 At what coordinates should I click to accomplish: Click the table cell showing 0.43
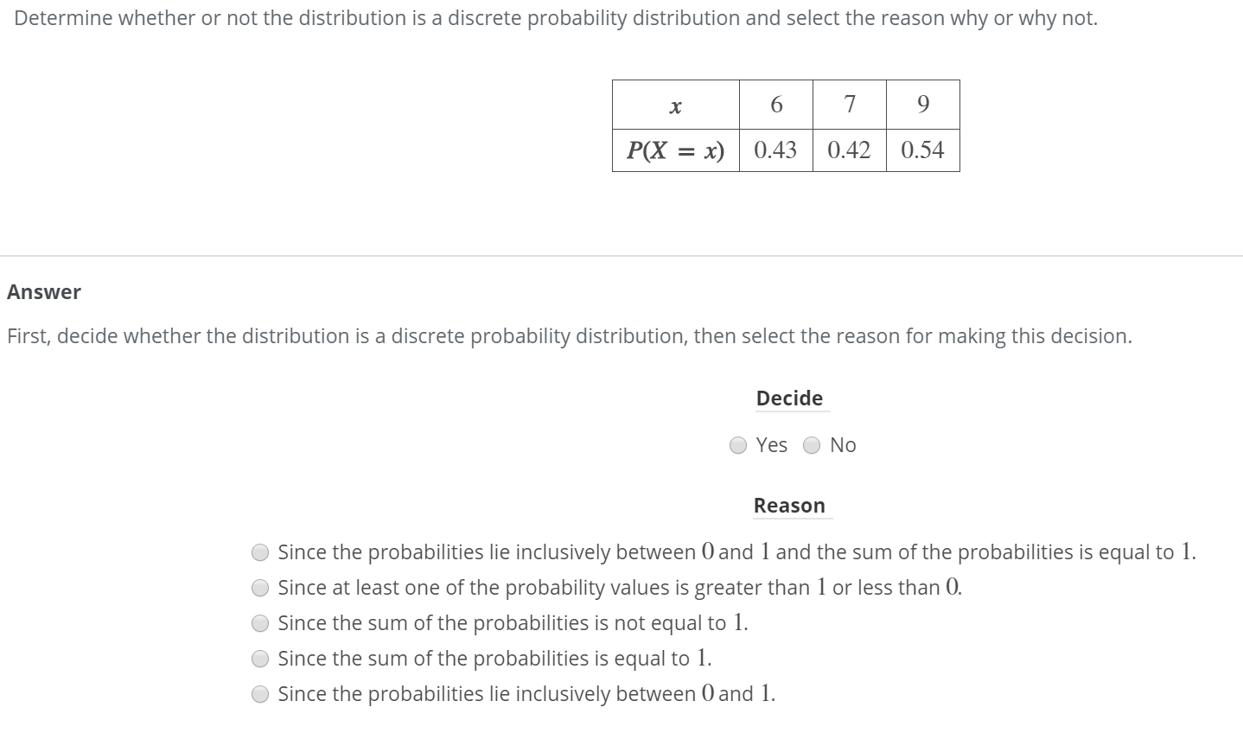click(x=775, y=150)
